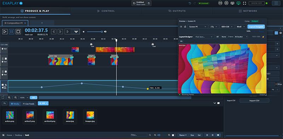
Task: Open the Screen #1 dropdown in Preview
Action: tap(197, 27)
